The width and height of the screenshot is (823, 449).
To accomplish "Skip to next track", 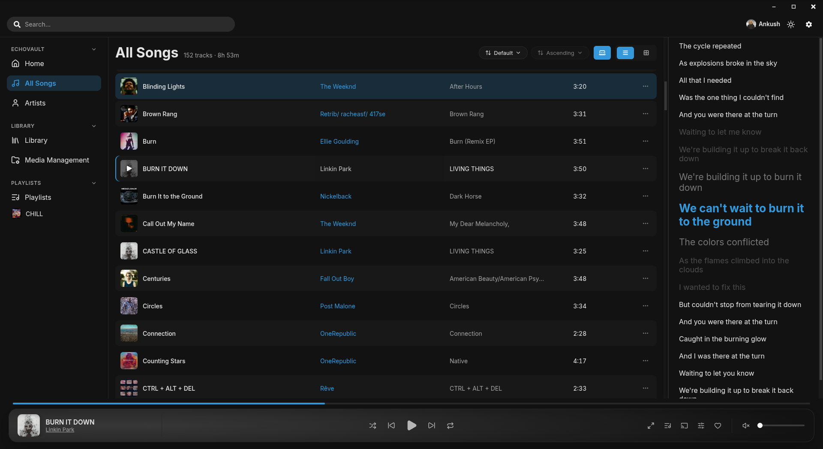I will point(432,425).
